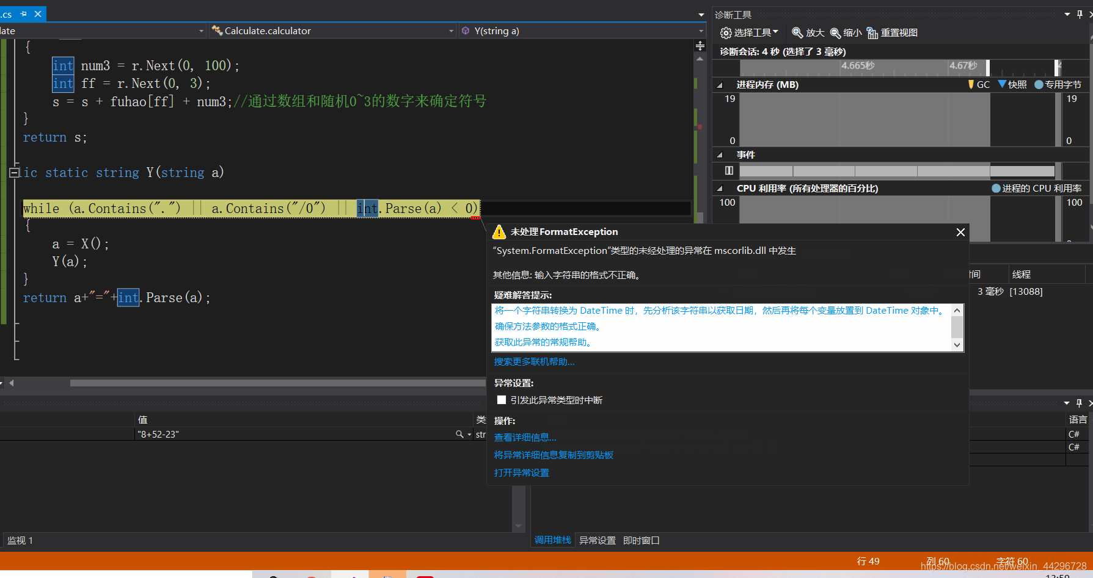Screen dimensions: 1093x578
Task: Open the diagnostic tools window options dropdown
Action: coord(1067,14)
